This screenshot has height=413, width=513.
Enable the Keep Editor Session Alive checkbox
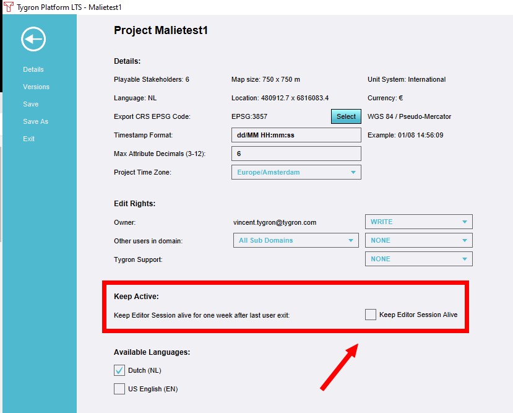(x=370, y=315)
